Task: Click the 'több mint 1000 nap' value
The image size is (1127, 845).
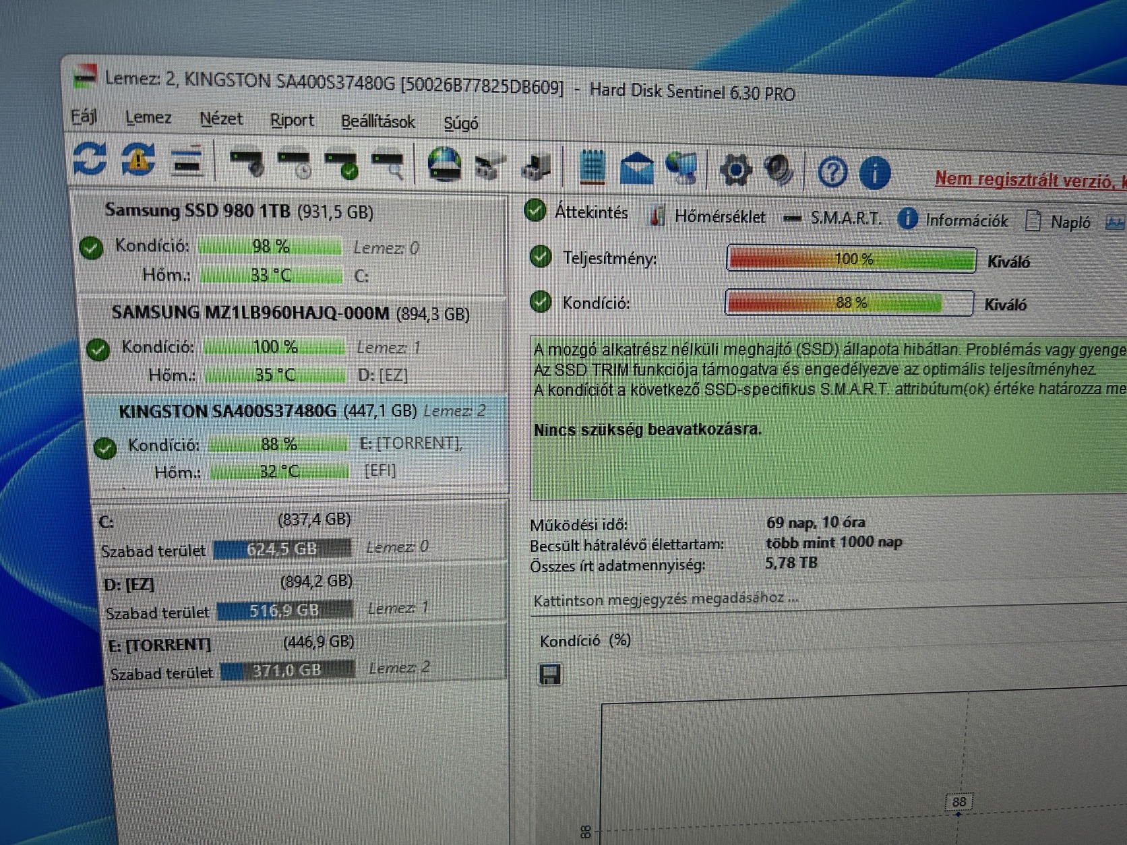Action: point(834,542)
